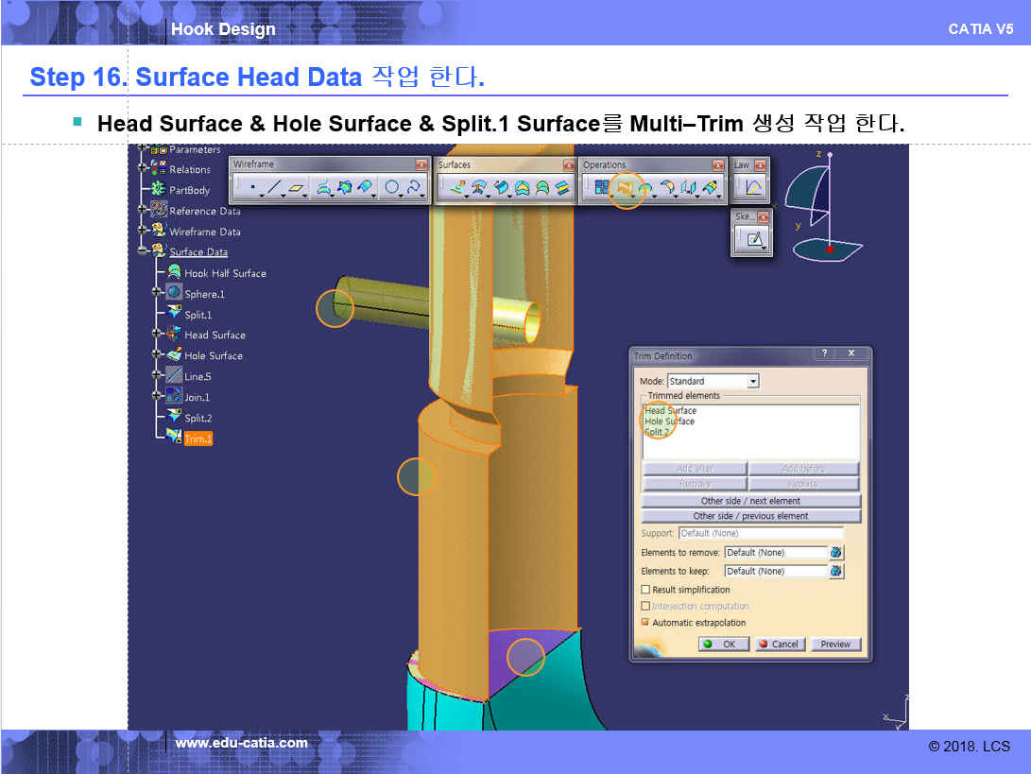
Task: Check the Intersection computation option
Action: point(645,606)
